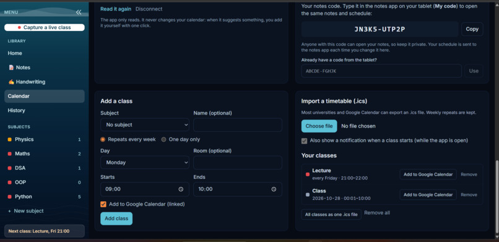
Task: Open Notes in the sidebar
Action: tap(45, 67)
